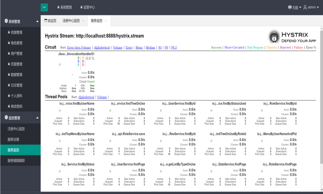Open 用户管理 in the sidebar
Screen dimensions: 323x194
point(16,54)
